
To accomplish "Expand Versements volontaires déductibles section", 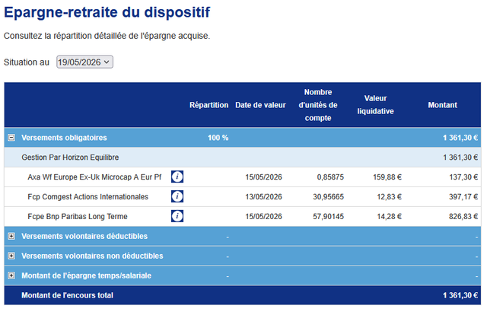I will click(x=11, y=236).
